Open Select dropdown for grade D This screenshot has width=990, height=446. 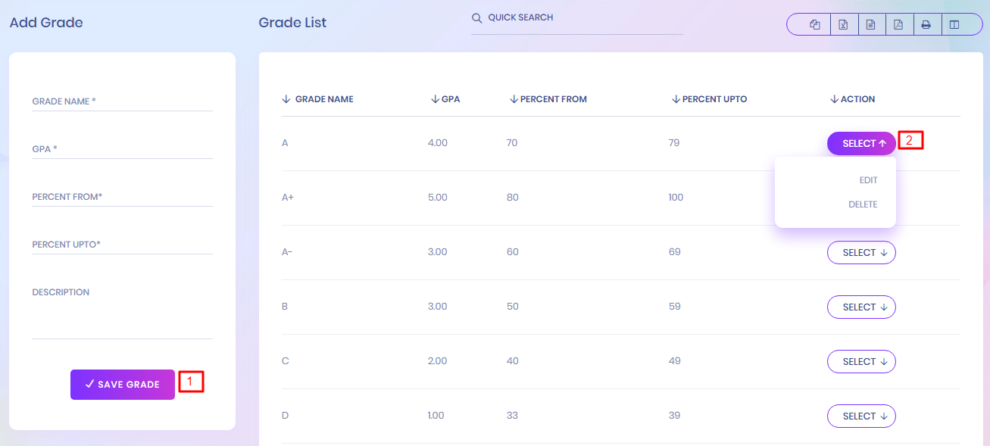861,416
